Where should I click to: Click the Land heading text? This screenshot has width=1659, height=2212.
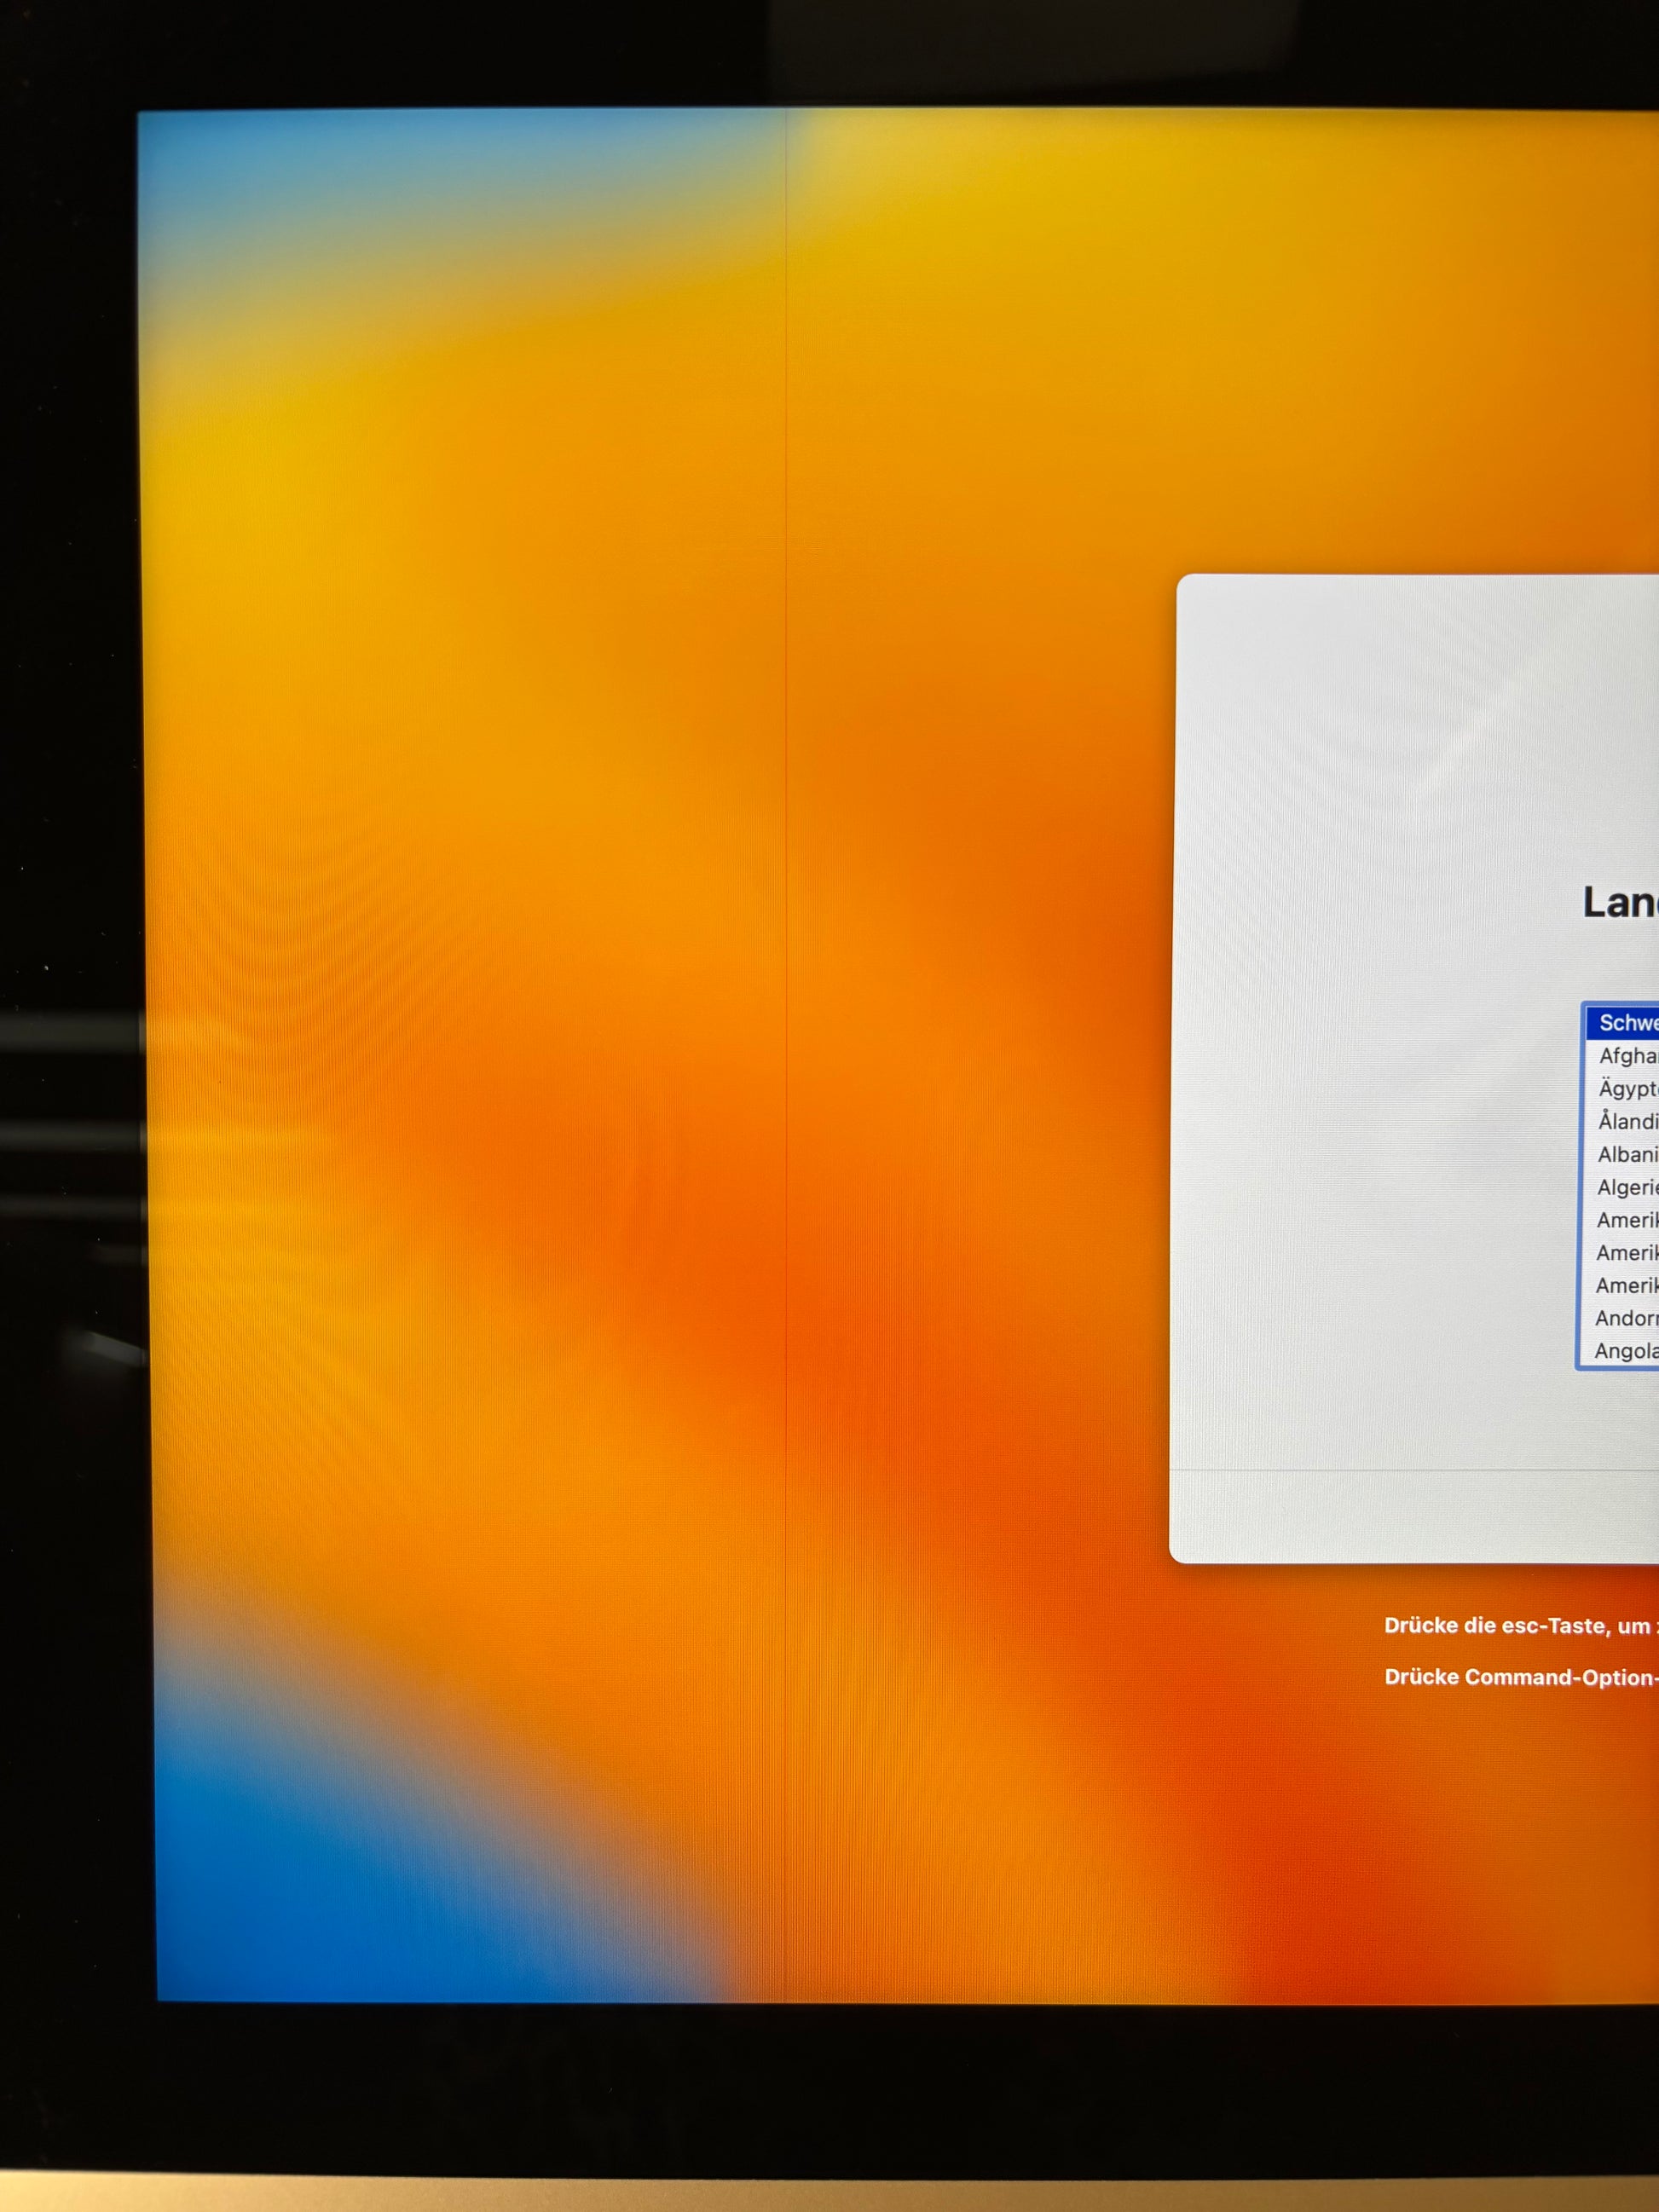(x=1620, y=903)
